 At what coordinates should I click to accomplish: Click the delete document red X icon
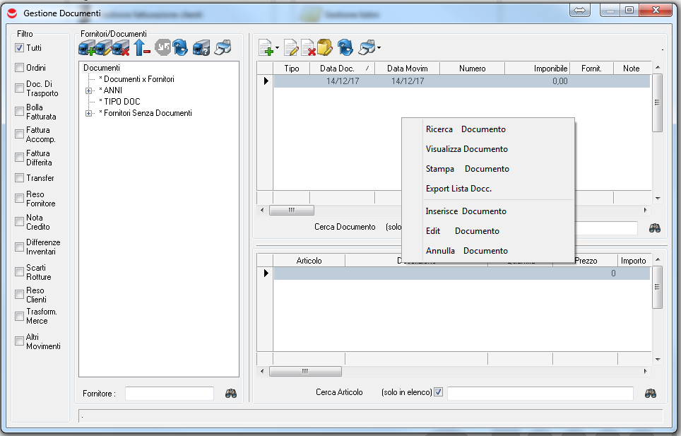[308, 48]
